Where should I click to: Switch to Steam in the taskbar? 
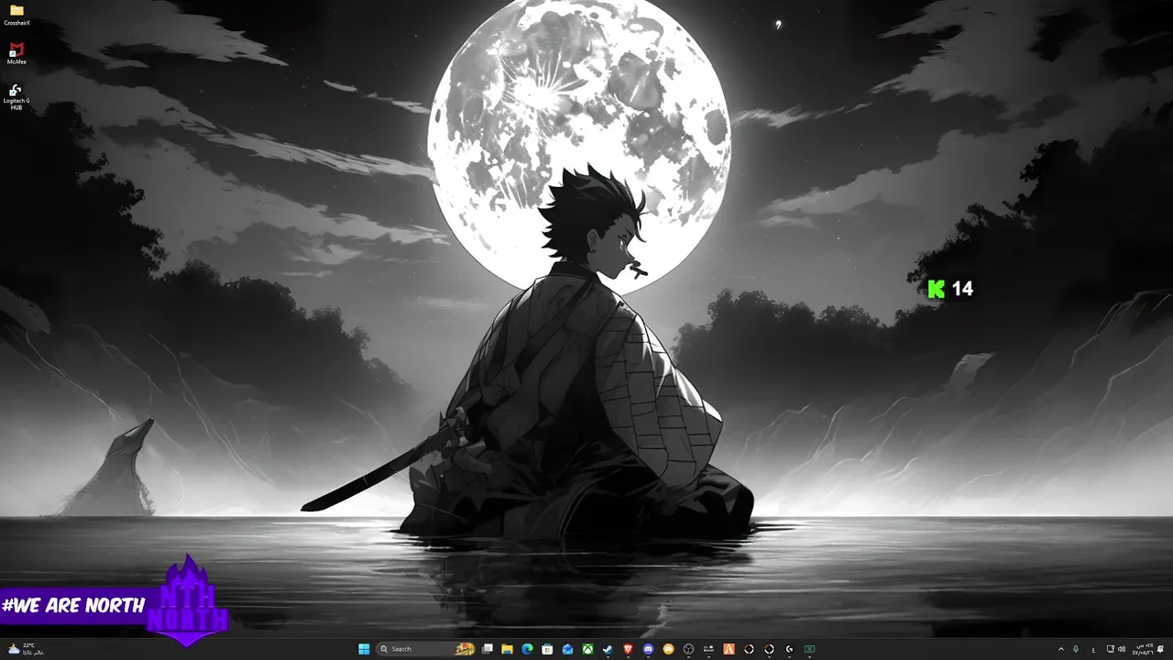coord(608,649)
